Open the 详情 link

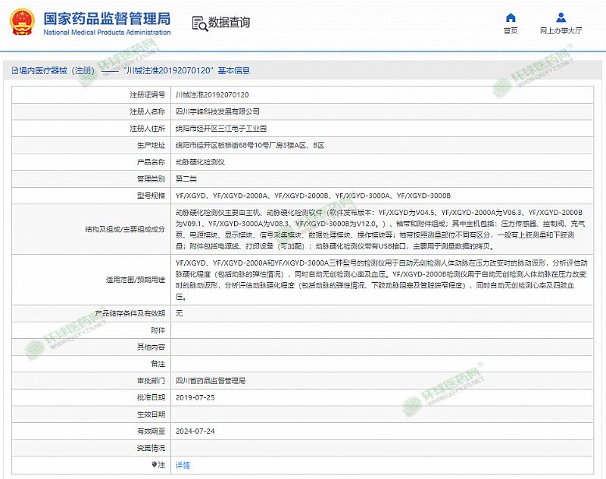[x=183, y=465]
